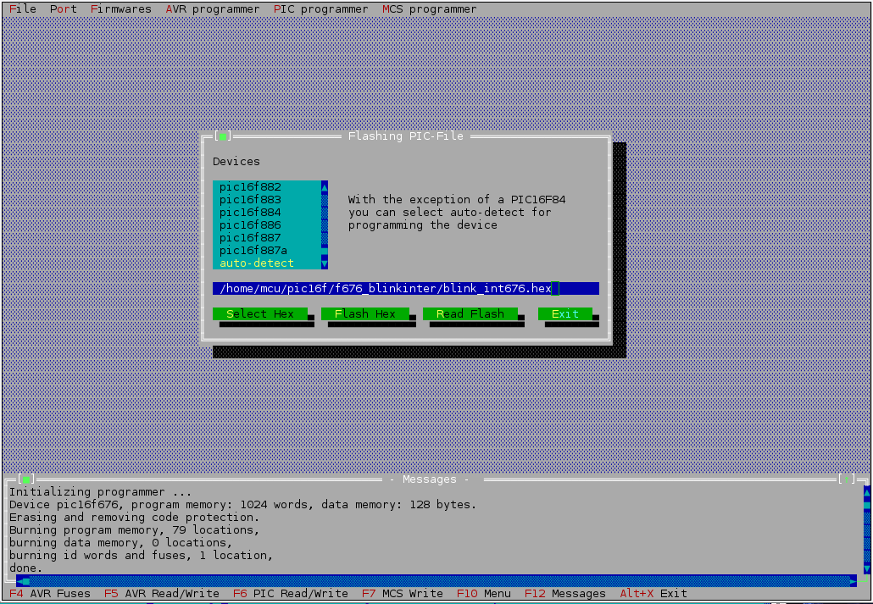
Task: Click the 'burning data memory, 0 locations' line
Action: (x=121, y=543)
